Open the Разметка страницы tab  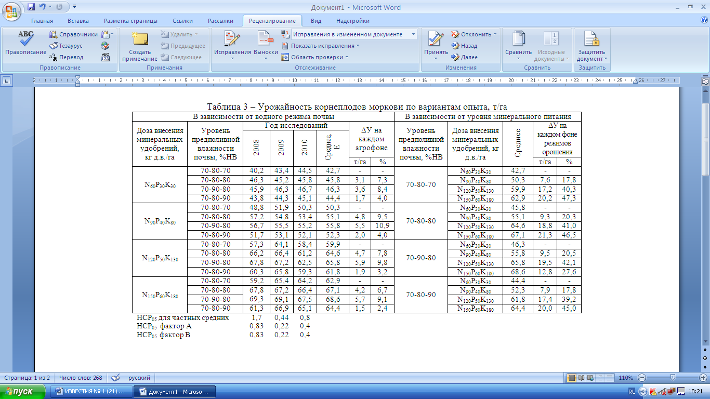tap(130, 21)
